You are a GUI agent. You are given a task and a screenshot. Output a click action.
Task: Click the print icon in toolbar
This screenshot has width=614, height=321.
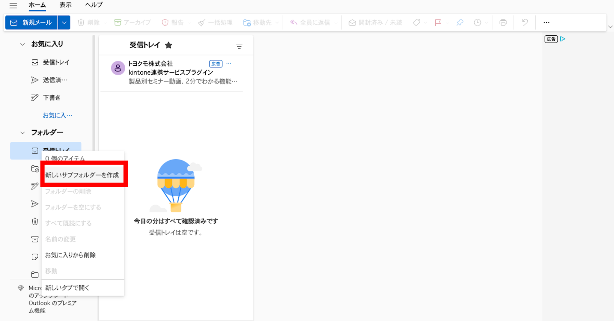point(503,22)
